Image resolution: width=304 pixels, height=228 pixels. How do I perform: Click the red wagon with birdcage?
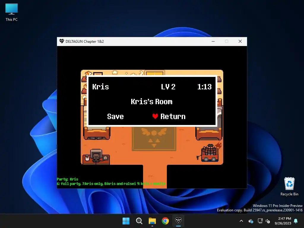[209, 153]
